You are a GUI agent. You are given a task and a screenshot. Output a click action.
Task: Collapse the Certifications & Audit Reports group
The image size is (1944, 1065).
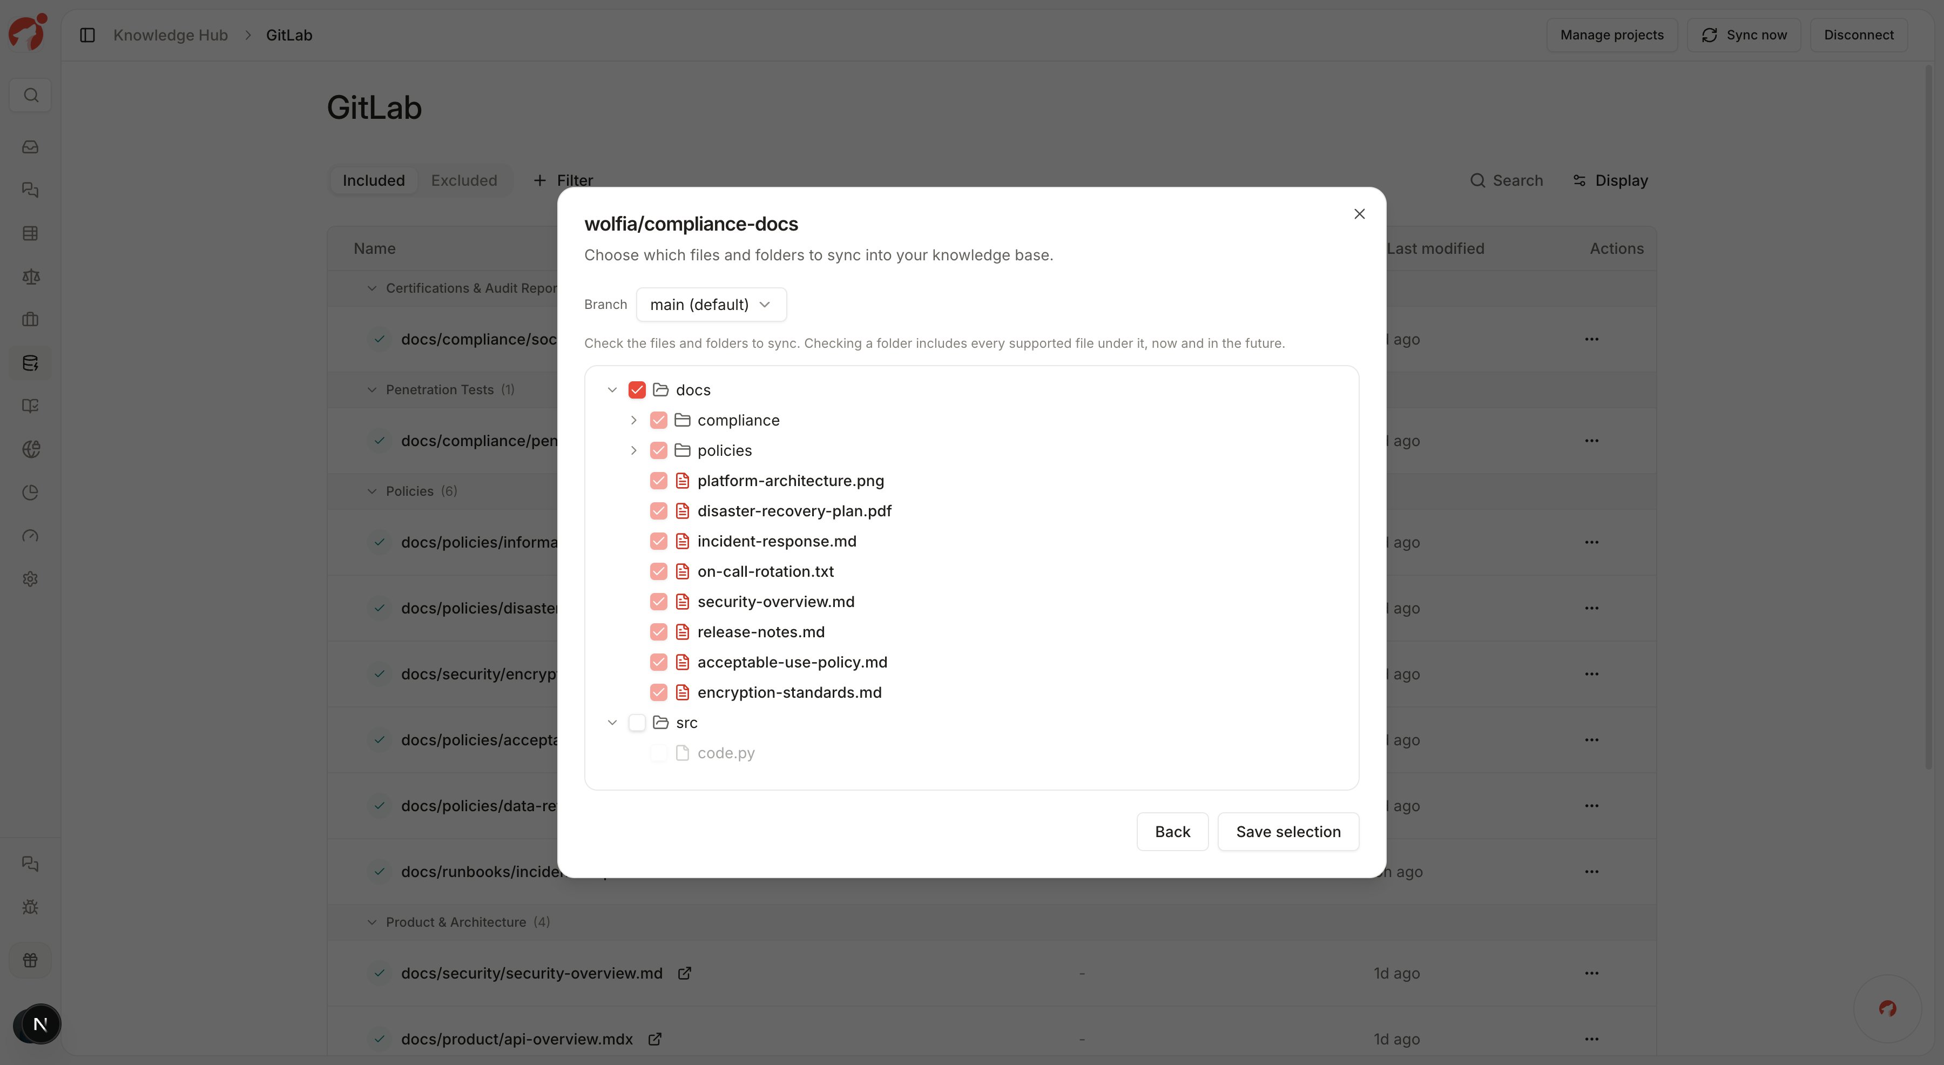coord(372,288)
